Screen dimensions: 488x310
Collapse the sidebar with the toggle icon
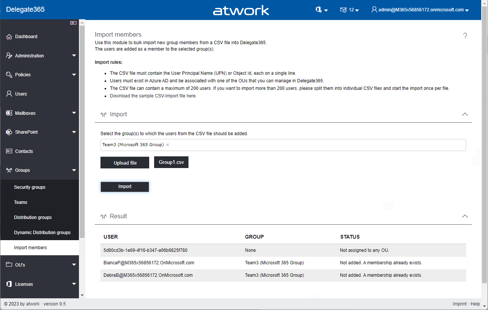pos(73,23)
